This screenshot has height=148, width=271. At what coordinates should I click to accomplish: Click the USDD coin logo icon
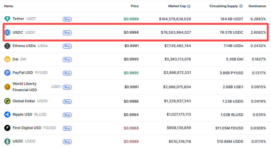click(x=7, y=141)
